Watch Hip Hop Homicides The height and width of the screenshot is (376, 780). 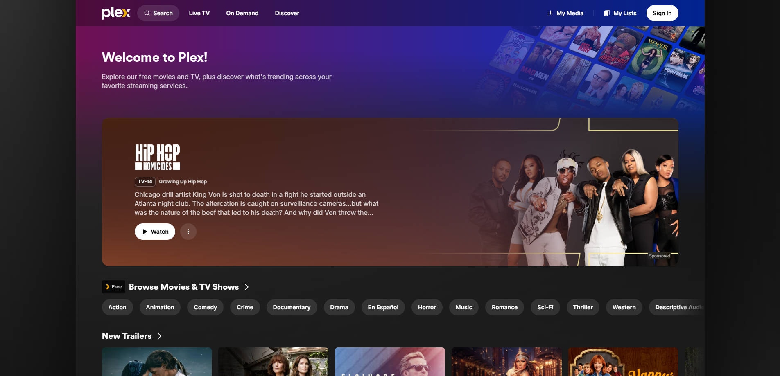tap(155, 232)
